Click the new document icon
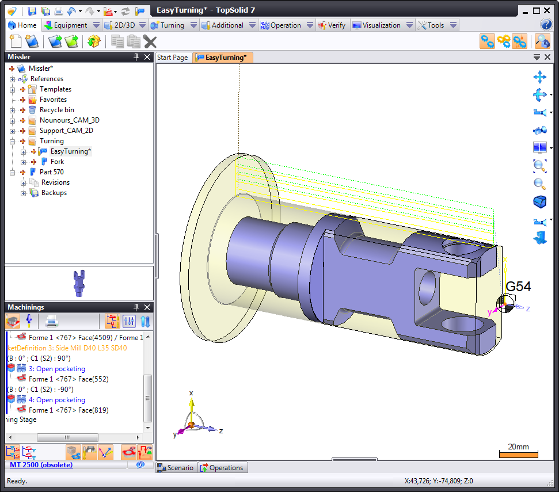The height and width of the screenshot is (492, 559). (16, 41)
